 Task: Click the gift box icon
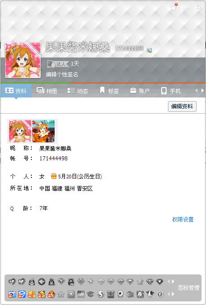click(x=111, y=294)
